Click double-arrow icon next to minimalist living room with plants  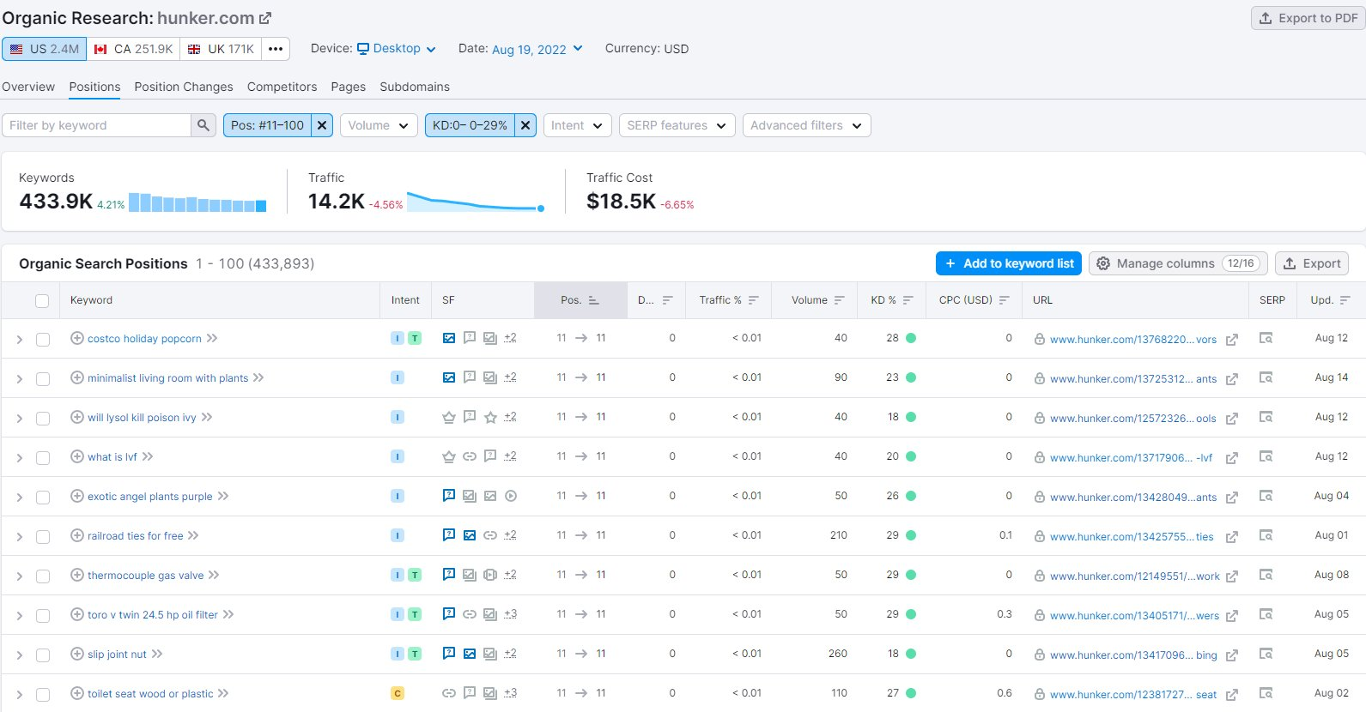tap(258, 377)
